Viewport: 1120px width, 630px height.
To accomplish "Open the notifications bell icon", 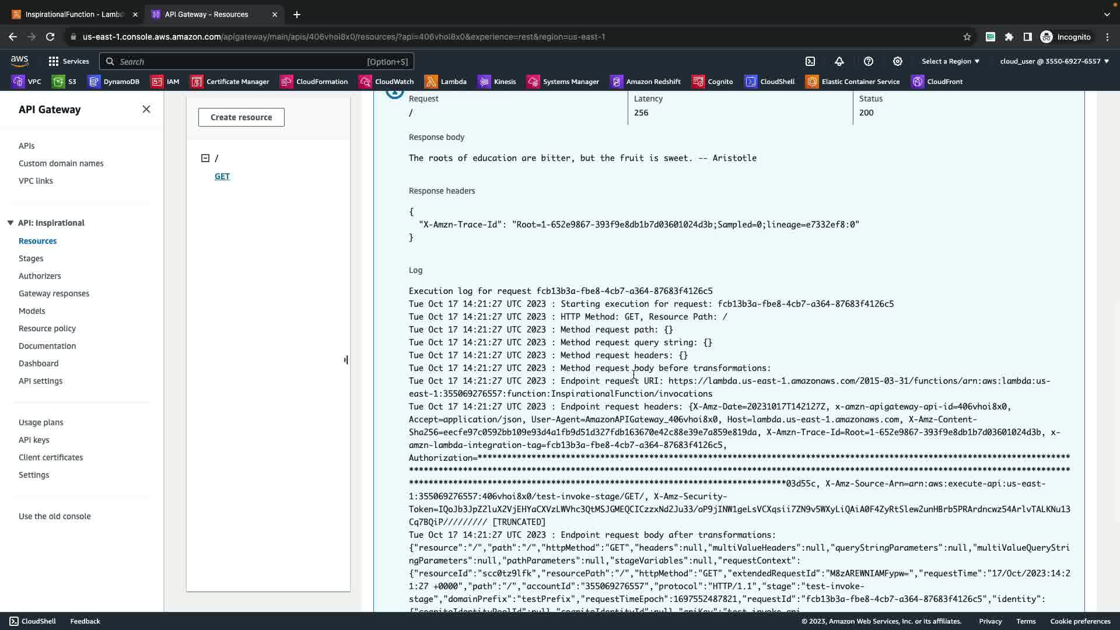I will 839,61.
